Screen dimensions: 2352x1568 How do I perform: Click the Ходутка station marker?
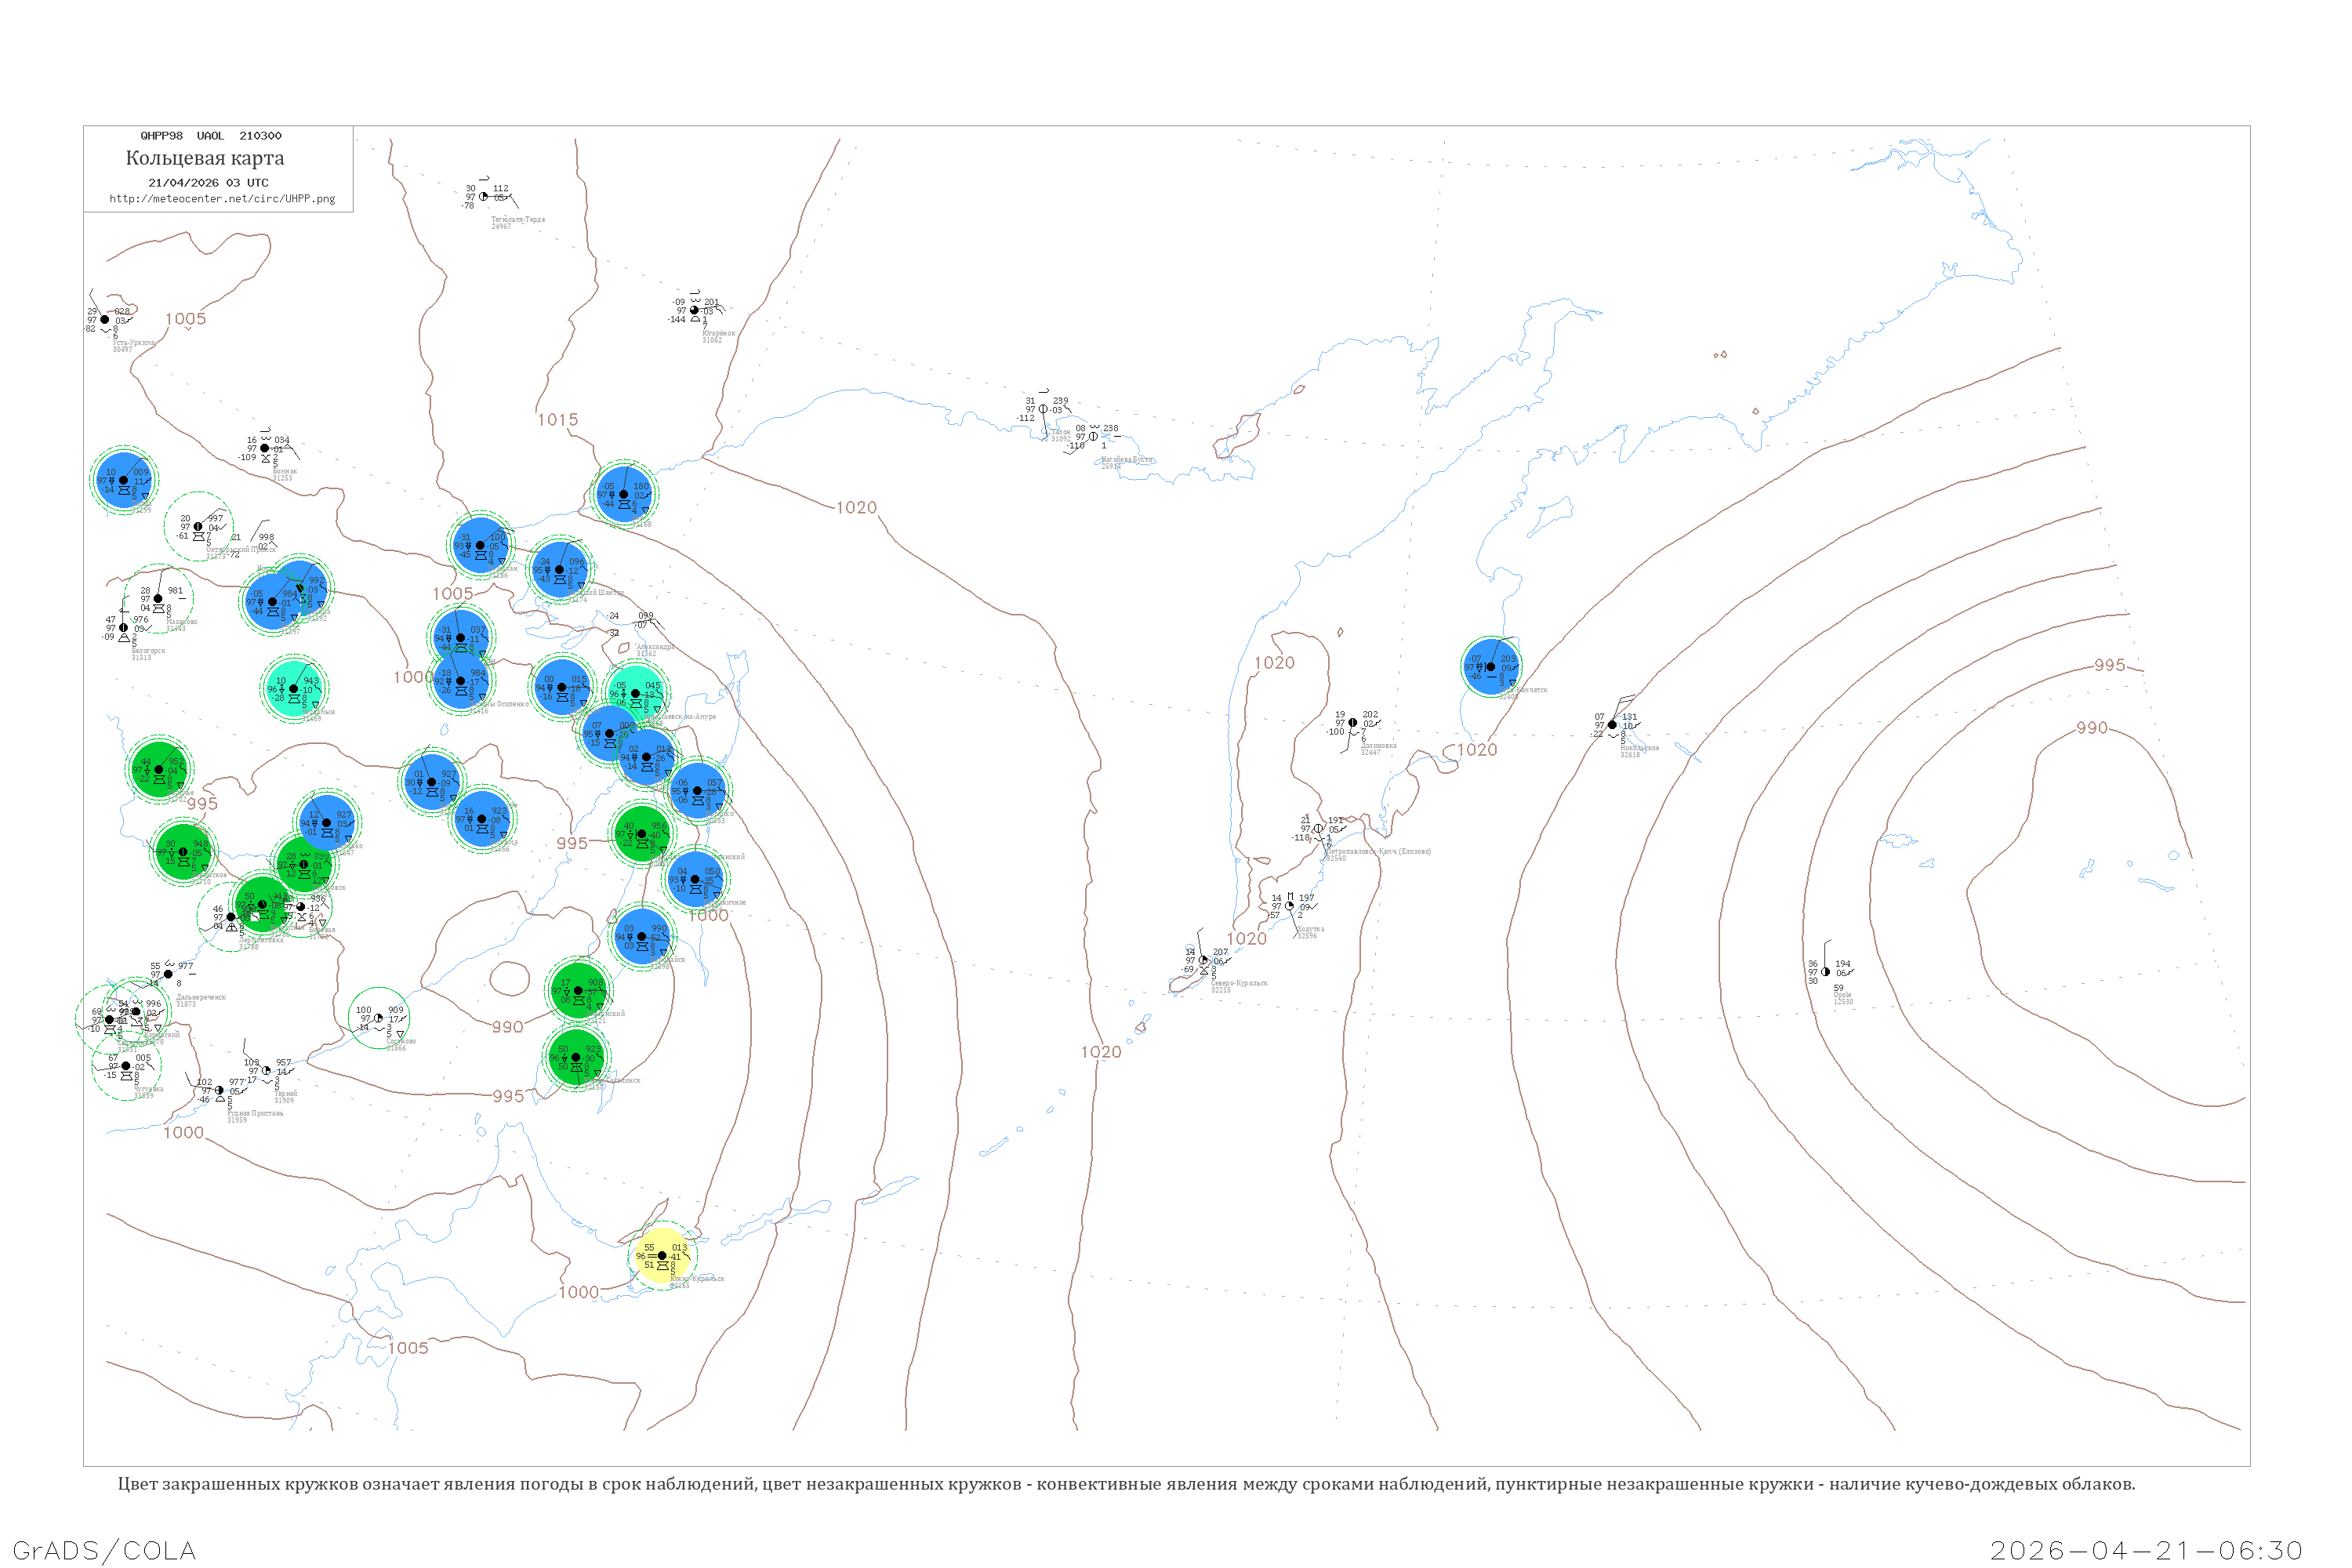[1290, 906]
